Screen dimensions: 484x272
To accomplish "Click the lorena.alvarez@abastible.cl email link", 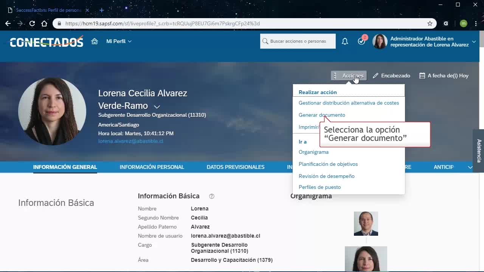I will (x=131, y=141).
